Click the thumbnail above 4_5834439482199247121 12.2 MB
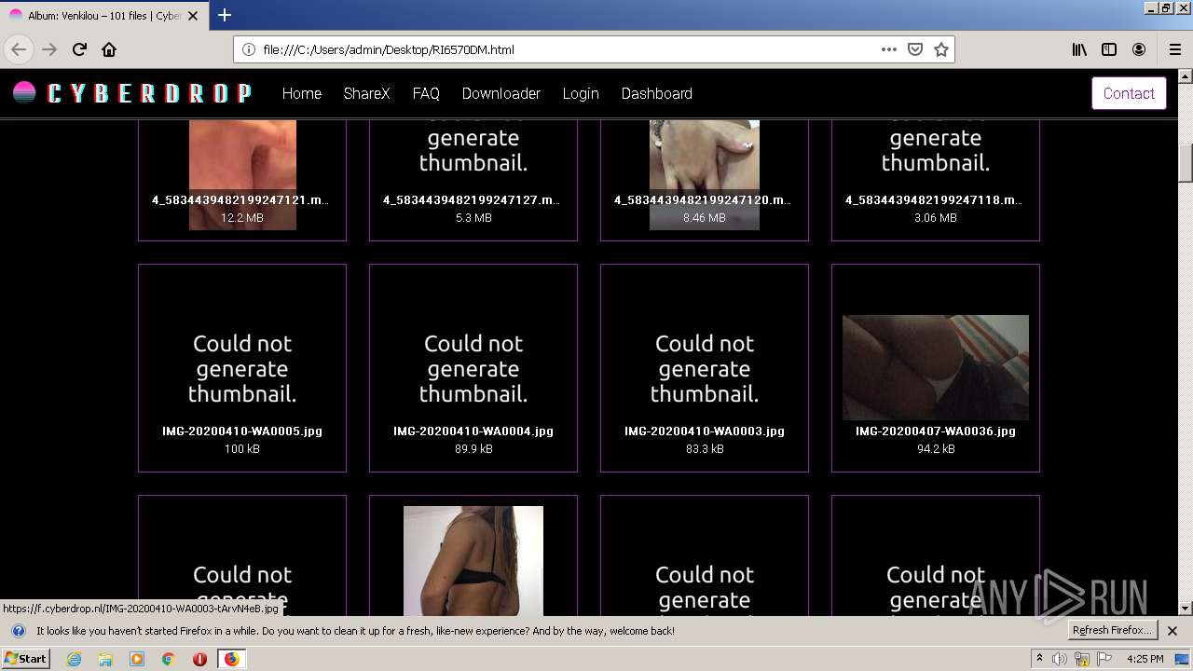The width and height of the screenshot is (1193, 671). 242,174
